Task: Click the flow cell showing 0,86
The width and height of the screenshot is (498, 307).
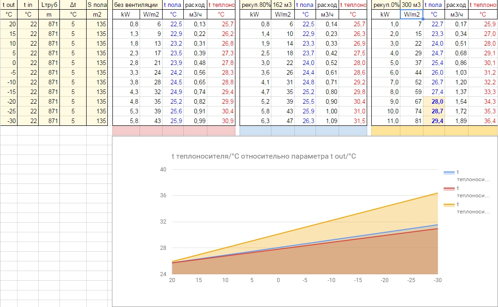Action: pos(457,63)
